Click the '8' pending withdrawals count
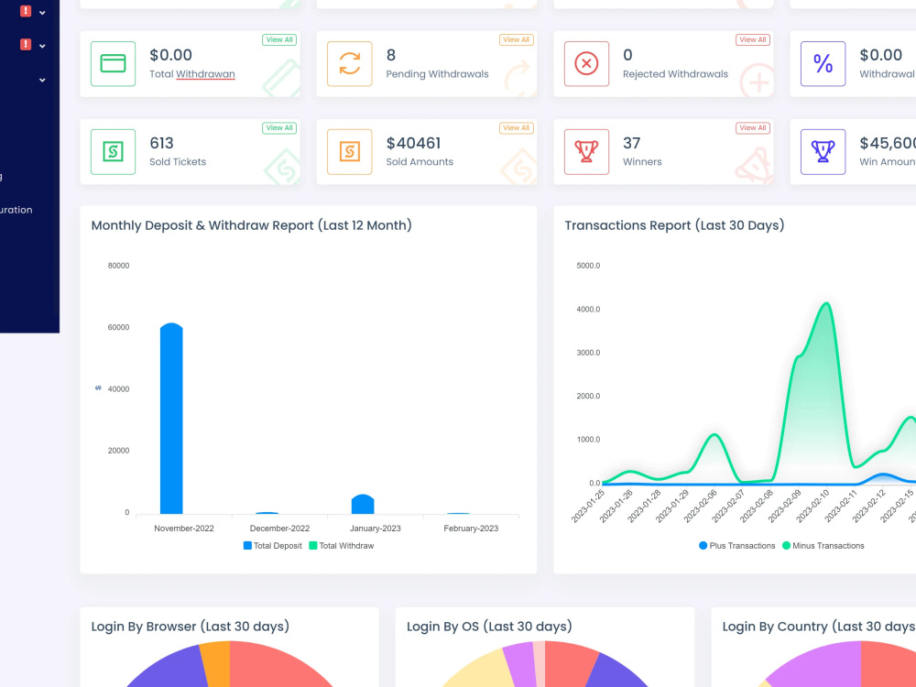 tap(391, 55)
